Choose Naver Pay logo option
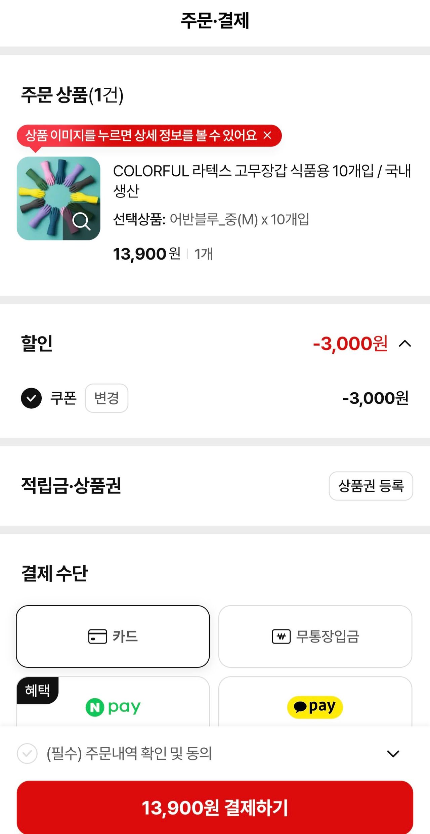The image size is (430, 834). click(113, 707)
